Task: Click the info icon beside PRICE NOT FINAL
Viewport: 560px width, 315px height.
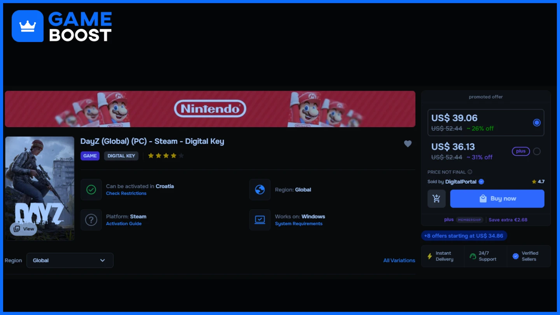Action: (x=470, y=172)
